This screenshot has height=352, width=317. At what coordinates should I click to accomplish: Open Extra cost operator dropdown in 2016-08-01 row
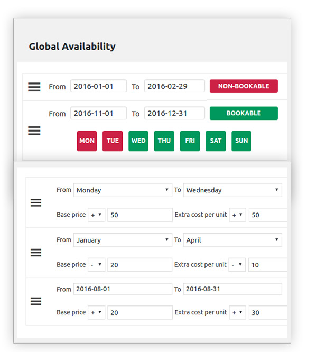pos(238,312)
